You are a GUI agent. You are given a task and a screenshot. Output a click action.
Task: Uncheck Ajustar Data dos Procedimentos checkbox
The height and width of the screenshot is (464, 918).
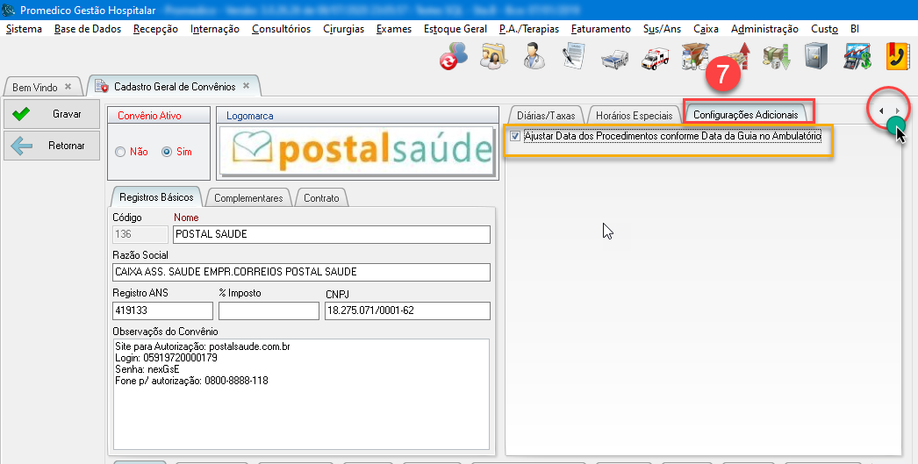click(x=515, y=137)
